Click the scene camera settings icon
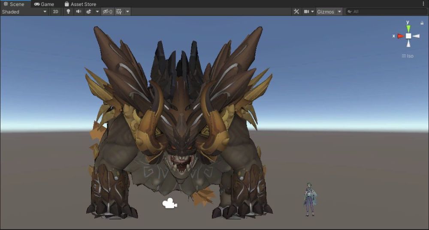Screen dimensions: 429x230 point(307,12)
